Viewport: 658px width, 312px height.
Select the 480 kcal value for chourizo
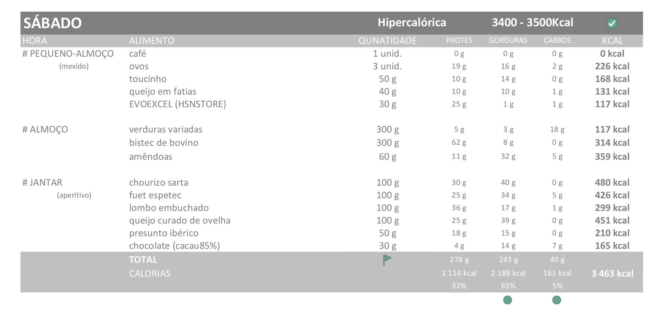[612, 182]
